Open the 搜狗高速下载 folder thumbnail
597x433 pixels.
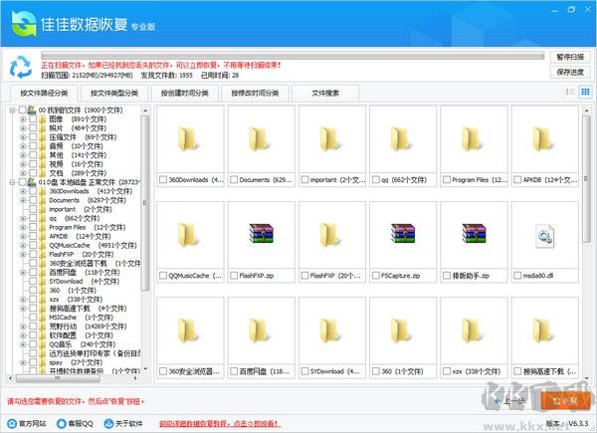pos(545,330)
